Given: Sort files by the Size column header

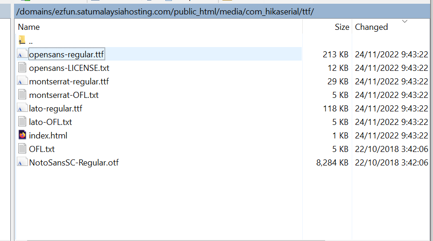Looking at the screenshot, I should [341, 27].
